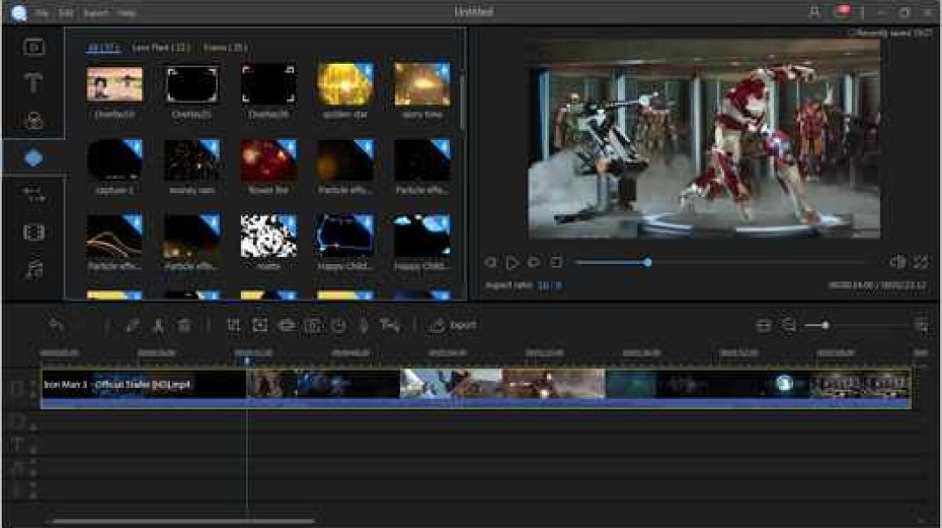This screenshot has height=528, width=942.
Task: Undo the last action
Action: point(57,325)
